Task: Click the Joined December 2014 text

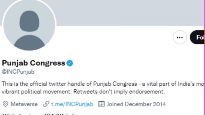Action: [x=136, y=104]
